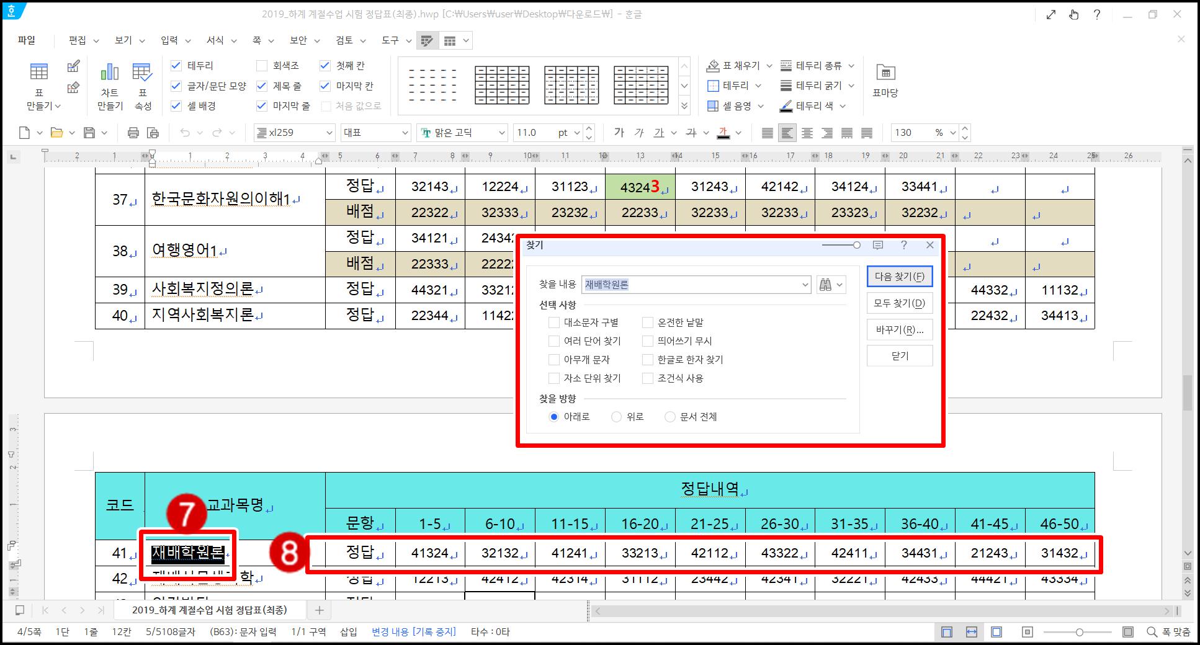Click the fit-width view icon in status bar
1200x645 pixels.
point(972,632)
